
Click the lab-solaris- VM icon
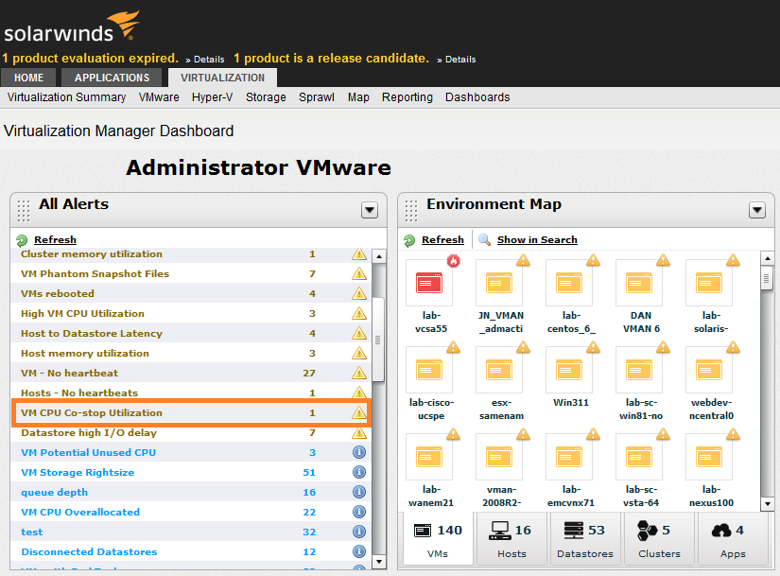[709, 283]
